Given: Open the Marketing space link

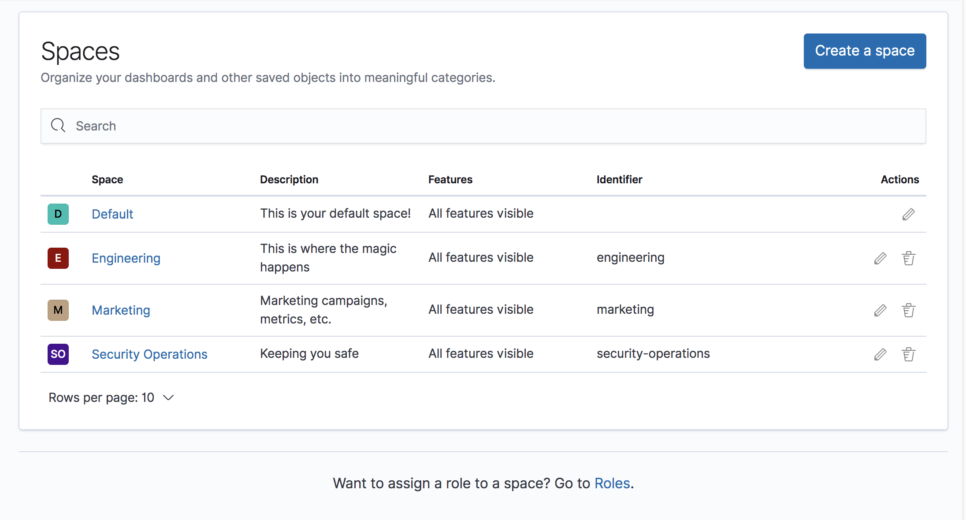Looking at the screenshot, I should pyautogui.click(x=121, y=310).
